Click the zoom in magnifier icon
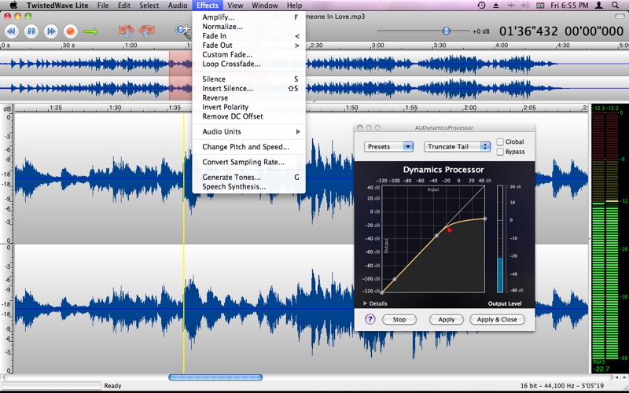 (x=182, y=31)
